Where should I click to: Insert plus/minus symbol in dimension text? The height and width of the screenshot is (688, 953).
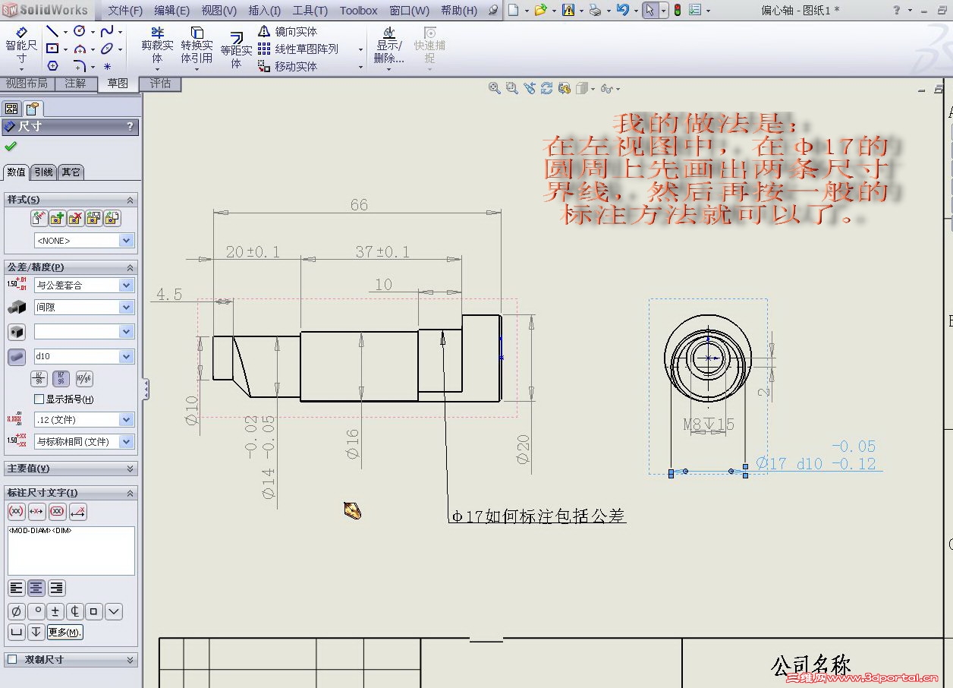click(x=55, y=611)
